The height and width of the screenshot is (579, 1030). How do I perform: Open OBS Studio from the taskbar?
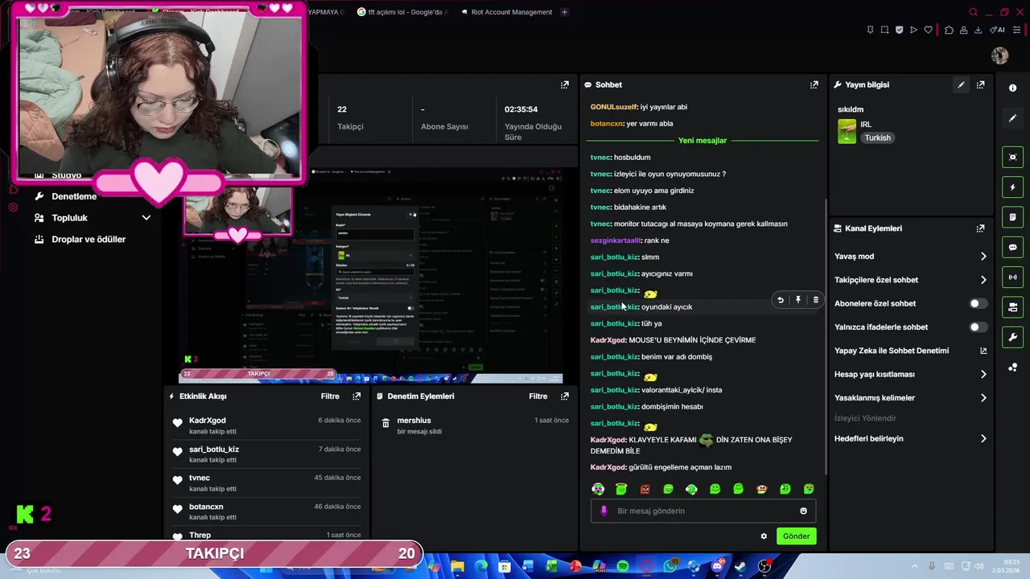tap(765, 566)
